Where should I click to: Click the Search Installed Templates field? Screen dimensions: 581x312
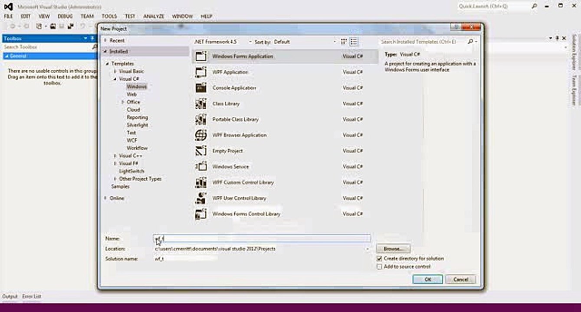[422, 42]
